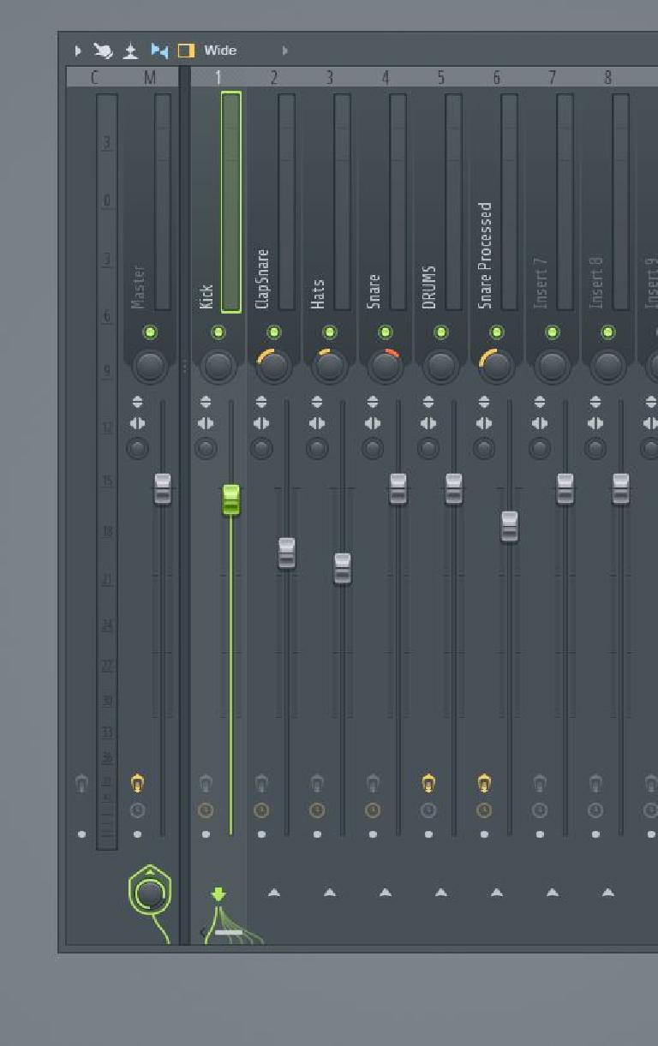Toggle the ClapSnare track FX slots icon
658x1046 pixels.
(261, 783)
